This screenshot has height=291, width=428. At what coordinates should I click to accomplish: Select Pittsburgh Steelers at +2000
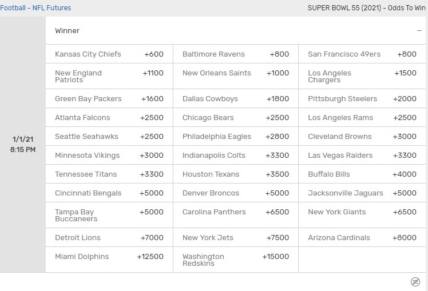pyautogui.click(x=362, y=99)
